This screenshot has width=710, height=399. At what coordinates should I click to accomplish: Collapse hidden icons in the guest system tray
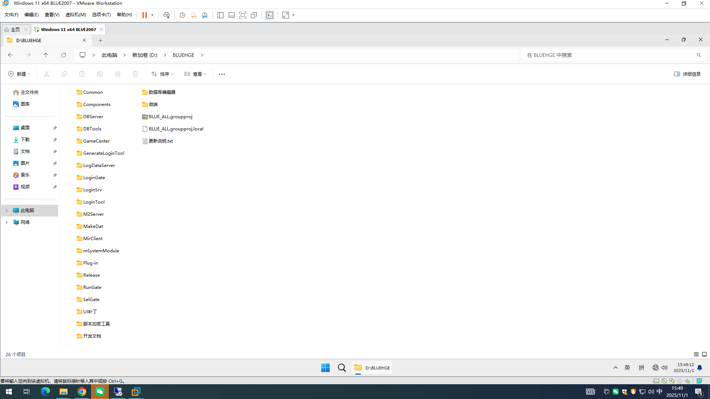[615, 368]
